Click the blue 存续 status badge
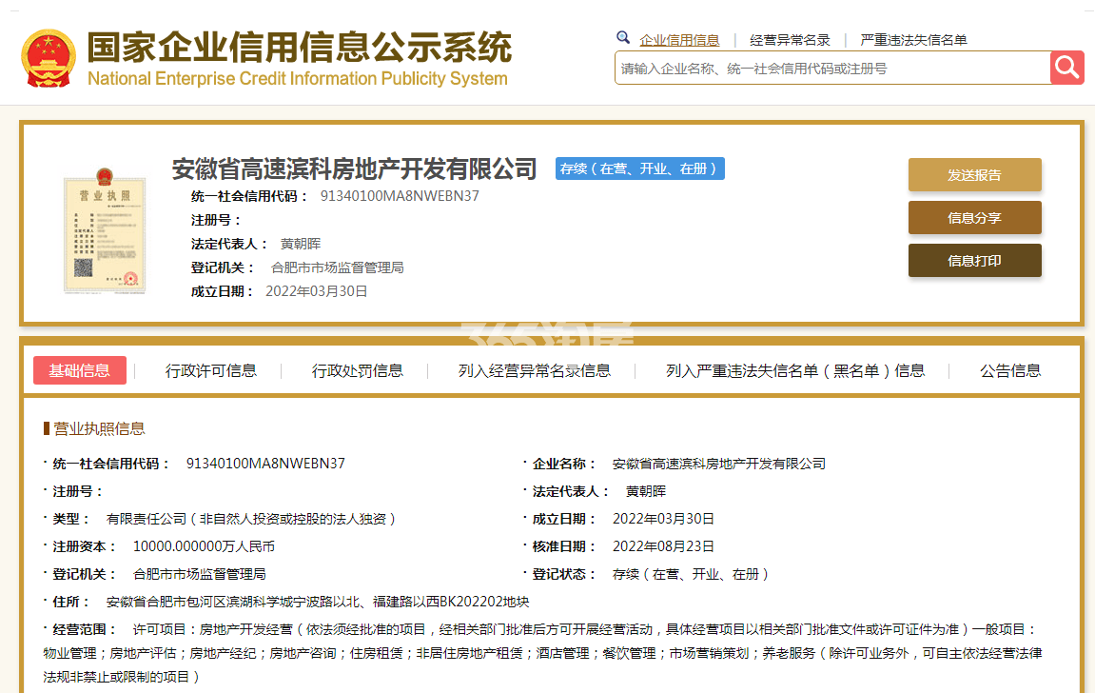The width and height of the screenshot is (1095, 693). (x=640, y=169)
